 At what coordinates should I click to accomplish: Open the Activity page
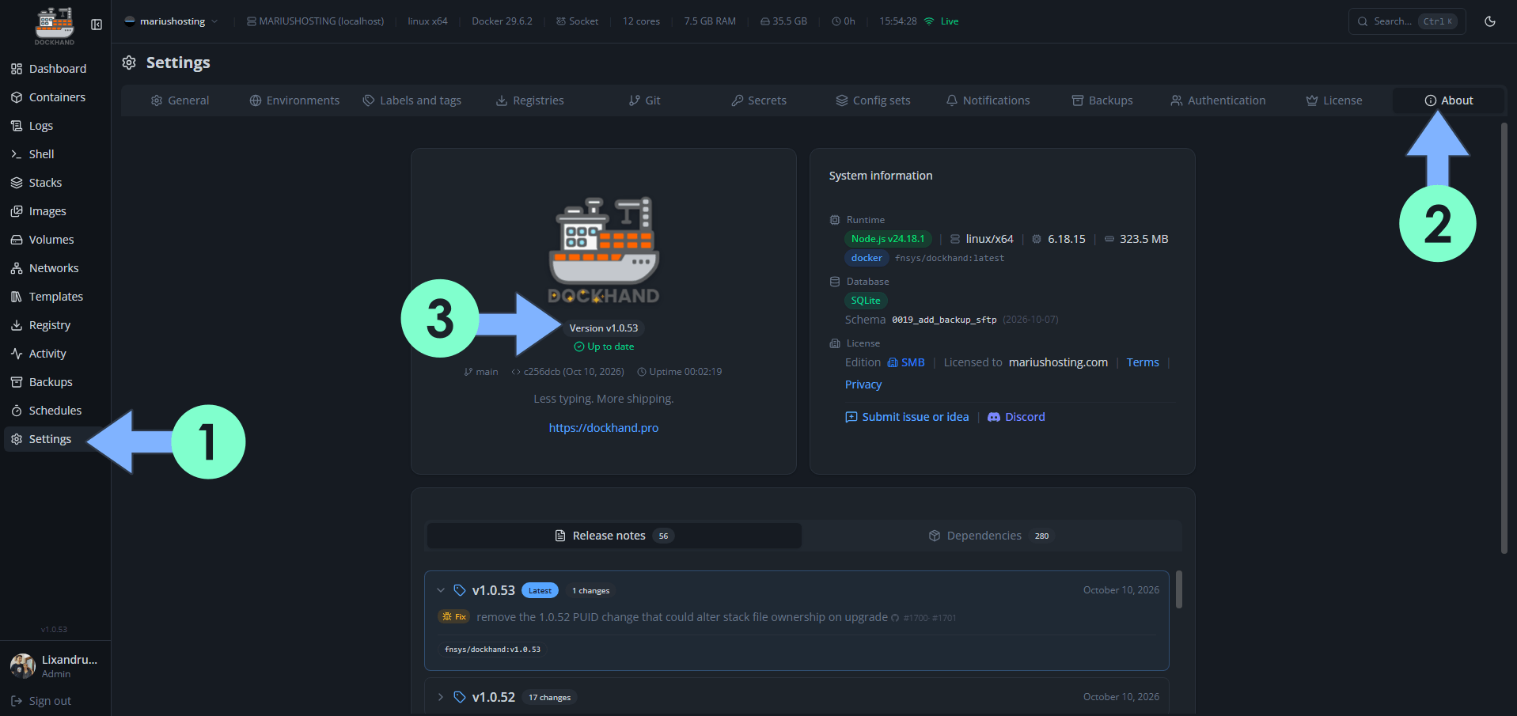tap(55, 354)
